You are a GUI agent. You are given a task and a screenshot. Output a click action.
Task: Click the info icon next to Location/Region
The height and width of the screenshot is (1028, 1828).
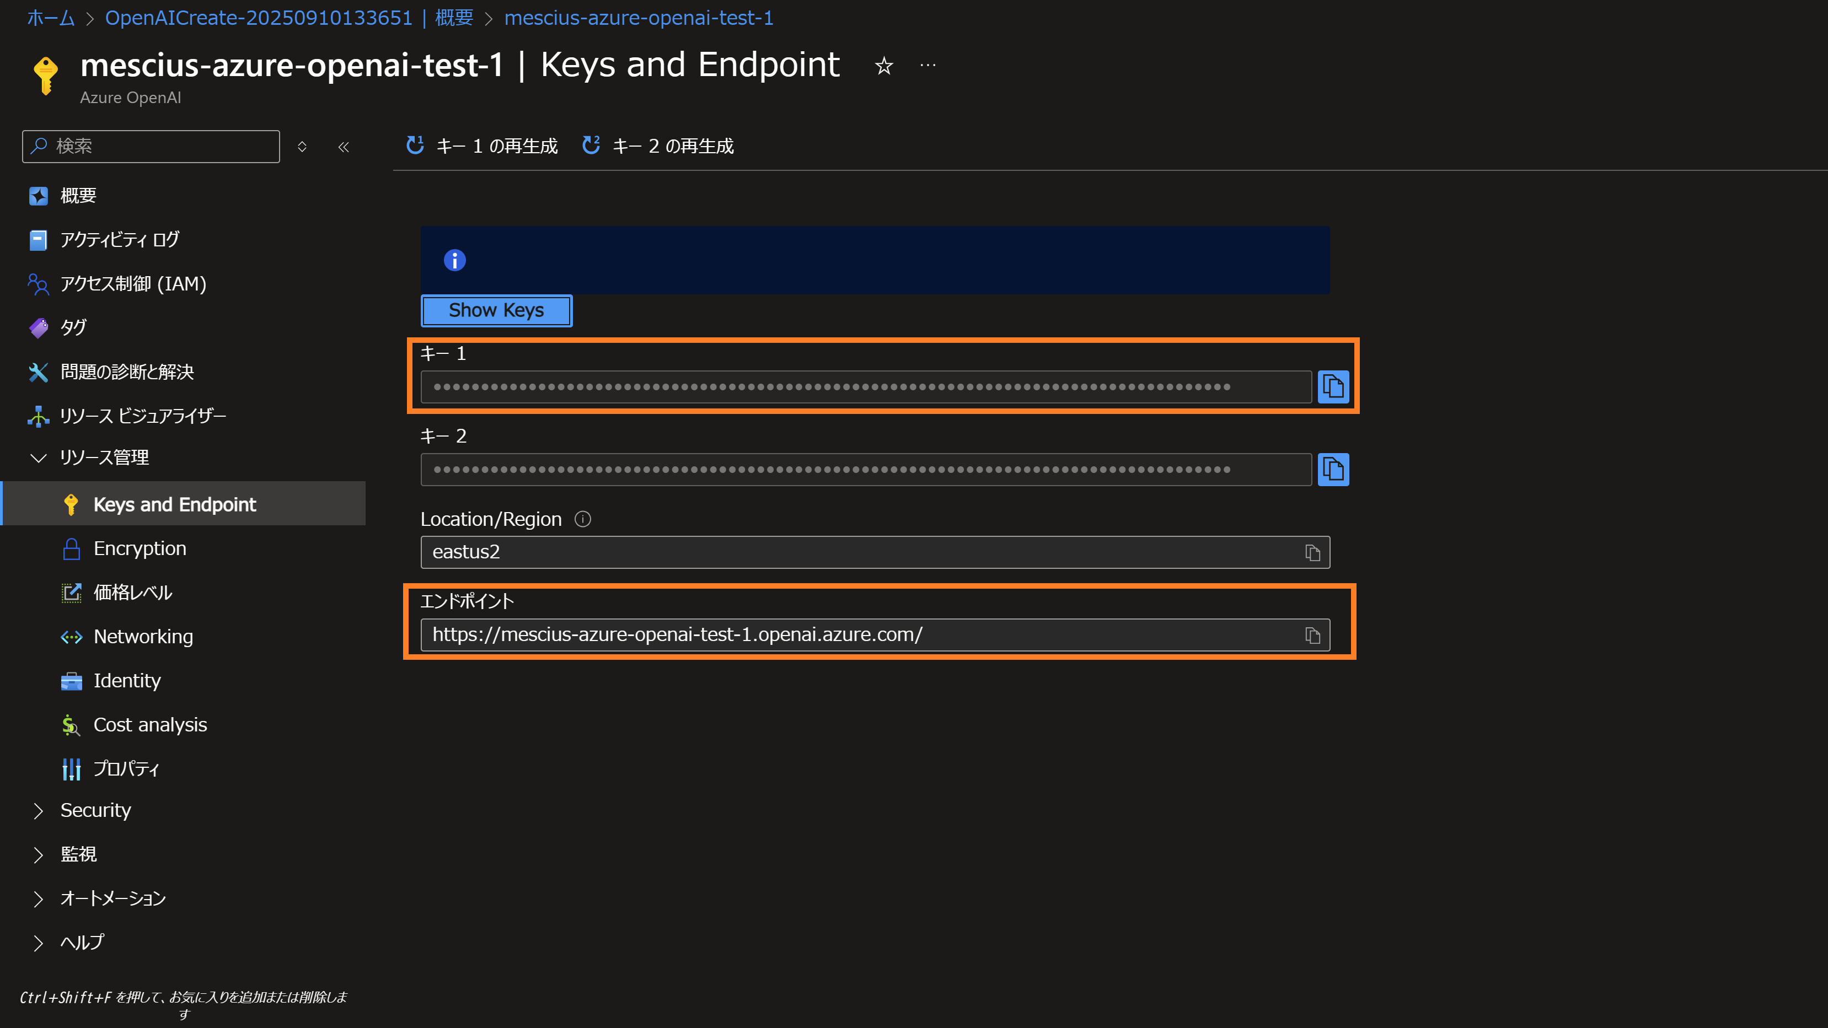(x=583, y=519)
